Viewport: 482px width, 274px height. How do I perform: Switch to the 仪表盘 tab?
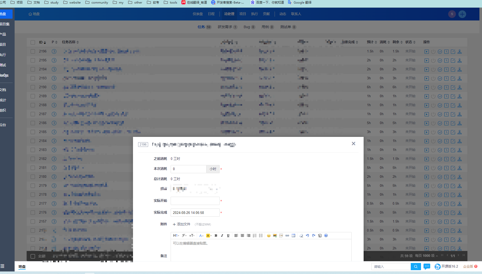coord(198,14)
